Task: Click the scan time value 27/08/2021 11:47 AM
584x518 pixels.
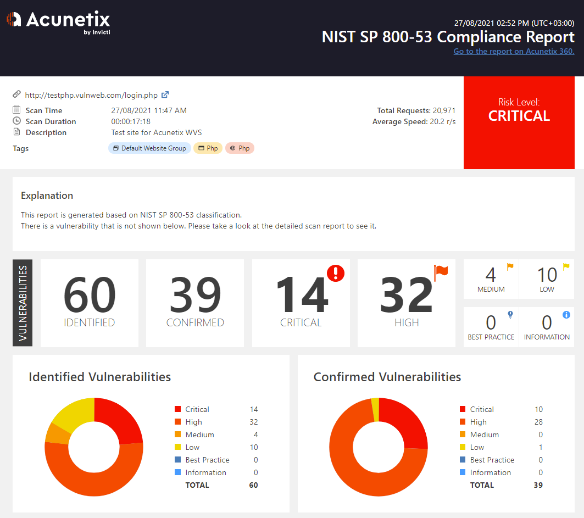Action: pyautogui.click(x=149, y=110)
